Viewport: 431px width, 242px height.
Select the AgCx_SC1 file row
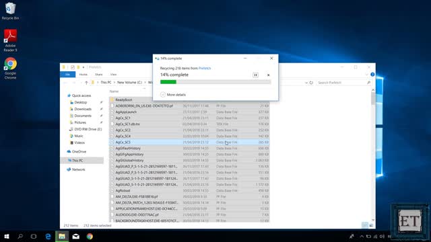[x=189, y=118]
